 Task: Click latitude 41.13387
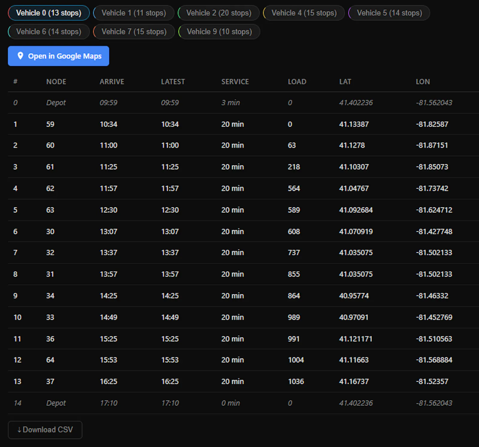[x=354, y=124]
